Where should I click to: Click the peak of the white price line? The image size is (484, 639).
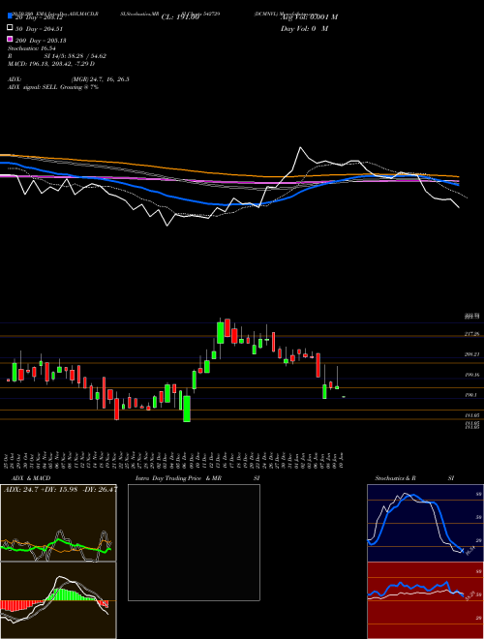pos(301,147)
